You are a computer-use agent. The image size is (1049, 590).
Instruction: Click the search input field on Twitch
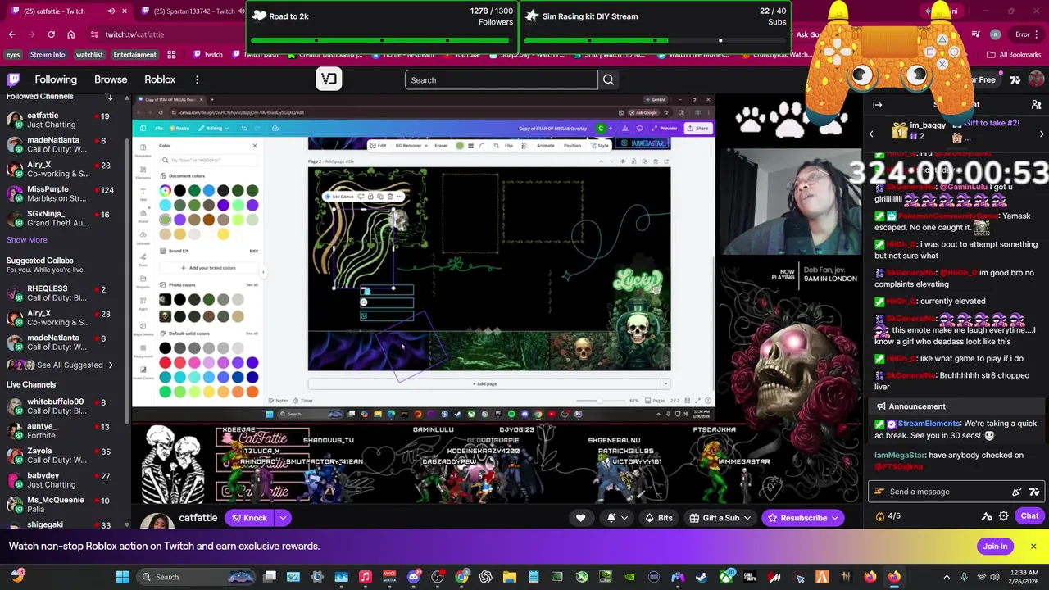tap(501, 80)
